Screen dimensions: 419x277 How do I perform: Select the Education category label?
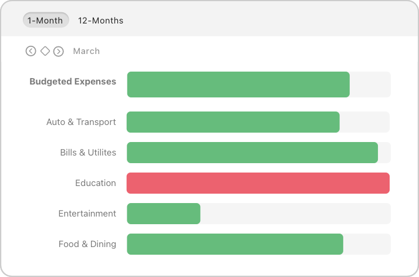pyautogui.click(x=96, y=183)
